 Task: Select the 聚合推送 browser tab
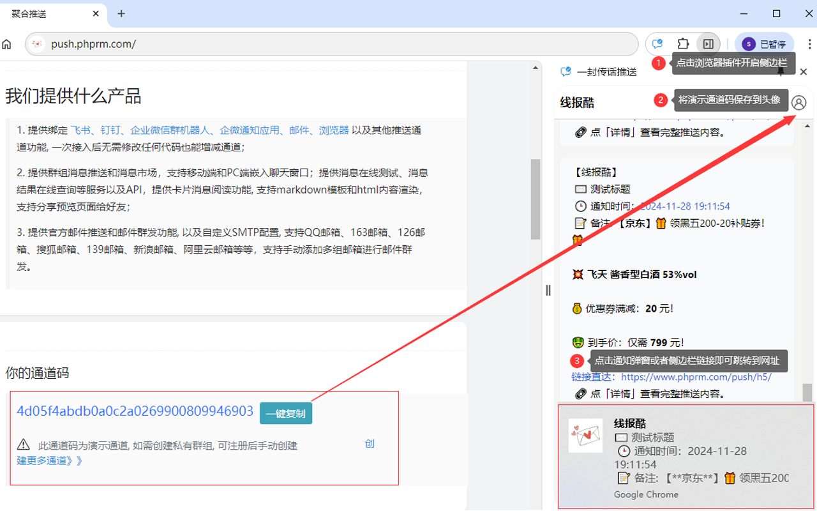[52, 13]
